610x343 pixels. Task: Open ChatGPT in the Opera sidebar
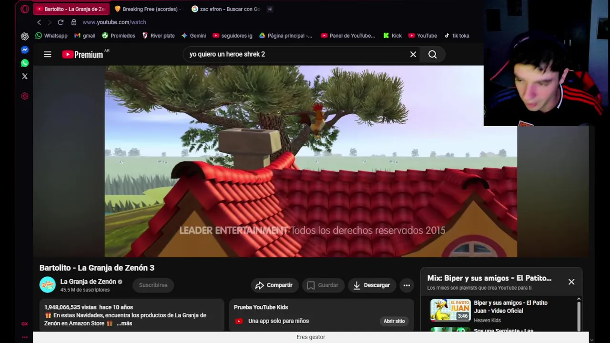coord(25,36)
